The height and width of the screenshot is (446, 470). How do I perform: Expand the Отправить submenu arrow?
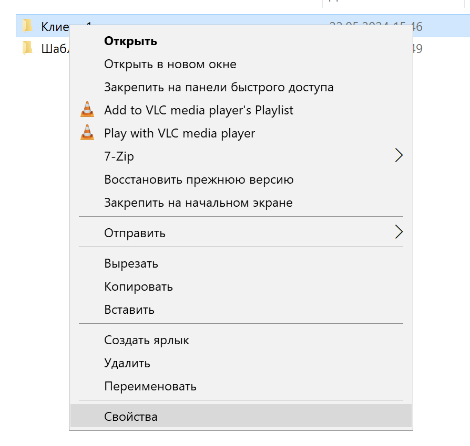(399, 232)
